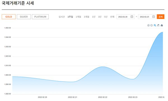Click the 2022.02.22 x-axis date label
This screenshot has width=168, height=101.
103,97
